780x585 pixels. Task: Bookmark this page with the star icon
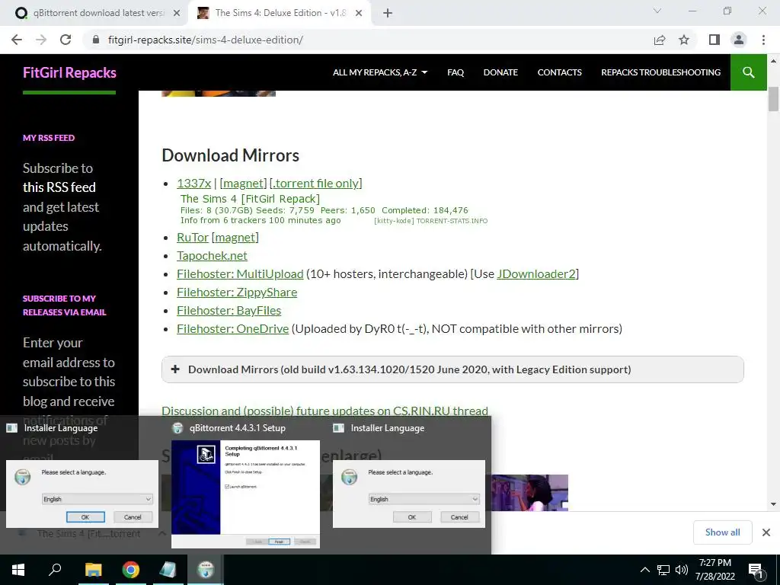click(x=684, y=40)
